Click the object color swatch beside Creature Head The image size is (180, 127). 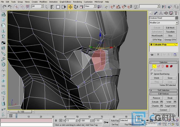coord(177,18)
